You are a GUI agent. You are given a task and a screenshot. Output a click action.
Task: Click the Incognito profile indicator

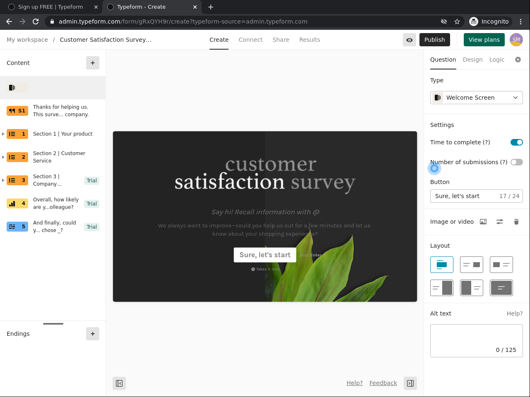(x=489, y=22)
